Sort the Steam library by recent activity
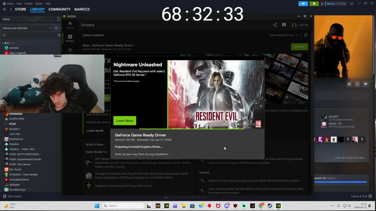The image size is (376, 211). point(56,28)
